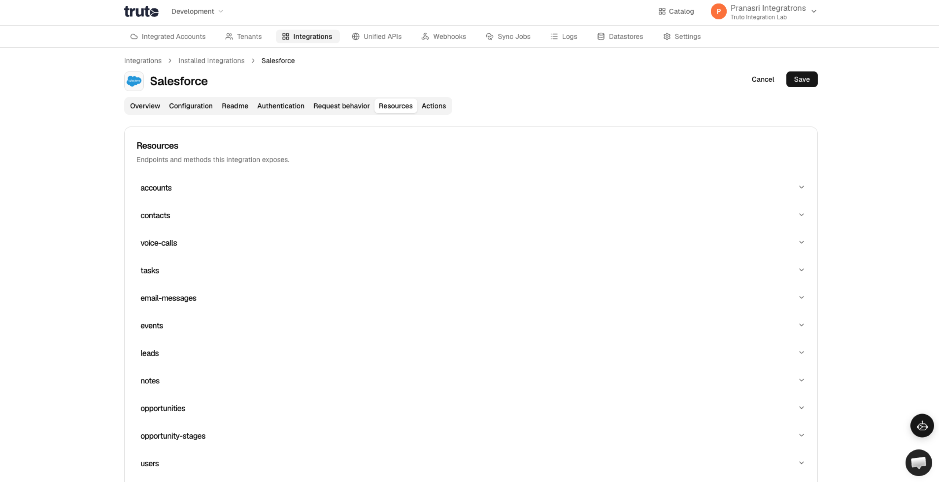Open Logs navigation item

click(x=564, y=36)
